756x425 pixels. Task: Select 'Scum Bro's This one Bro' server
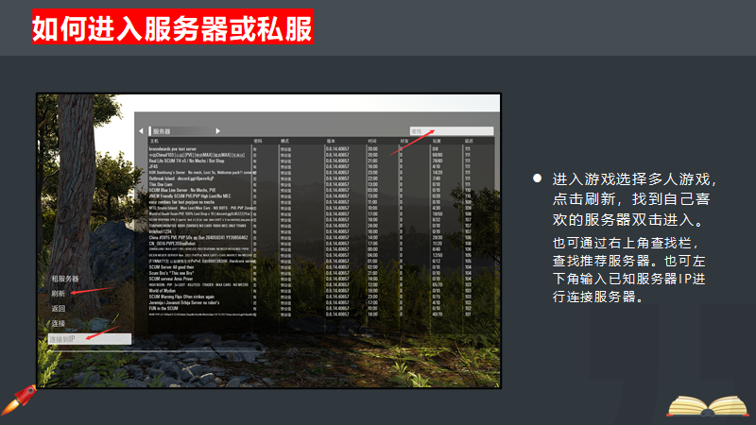click(x=320, y=273)
